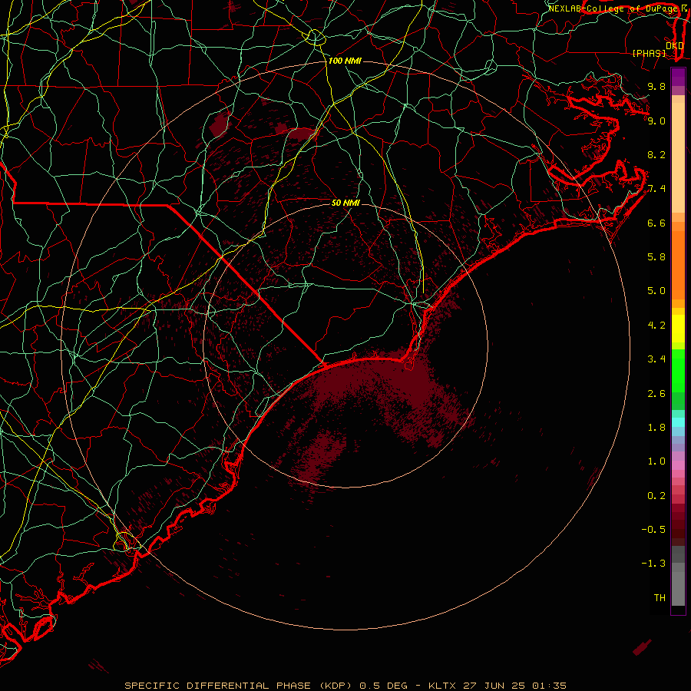Pick the yellow swatch beside 4.2

click(678, 329)
